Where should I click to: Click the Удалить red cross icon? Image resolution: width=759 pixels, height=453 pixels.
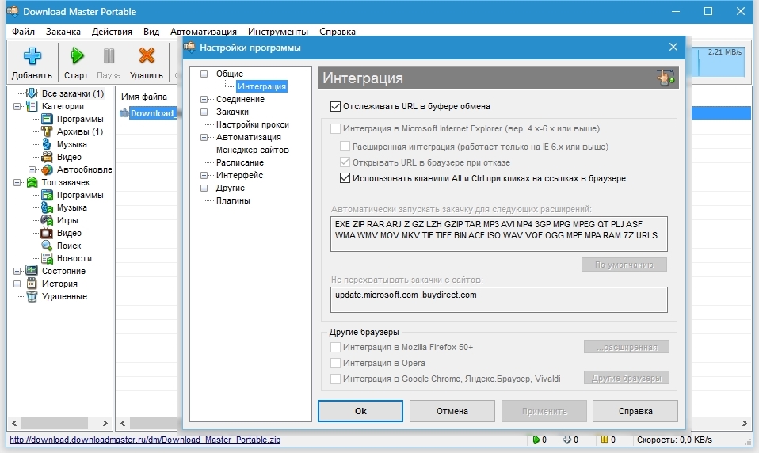147,56
